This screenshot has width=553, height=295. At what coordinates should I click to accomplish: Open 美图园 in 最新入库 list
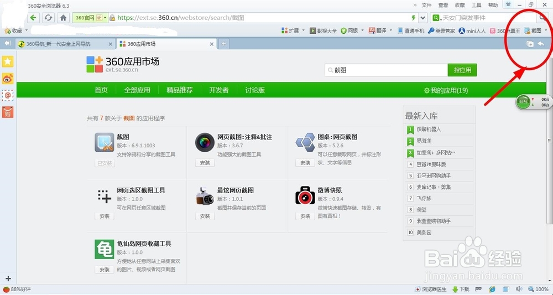click(424, 232)
